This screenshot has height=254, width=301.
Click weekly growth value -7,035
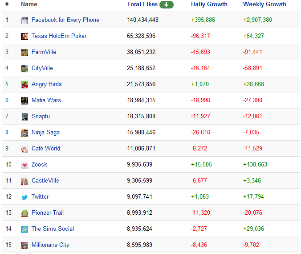[x=251, y=133]
